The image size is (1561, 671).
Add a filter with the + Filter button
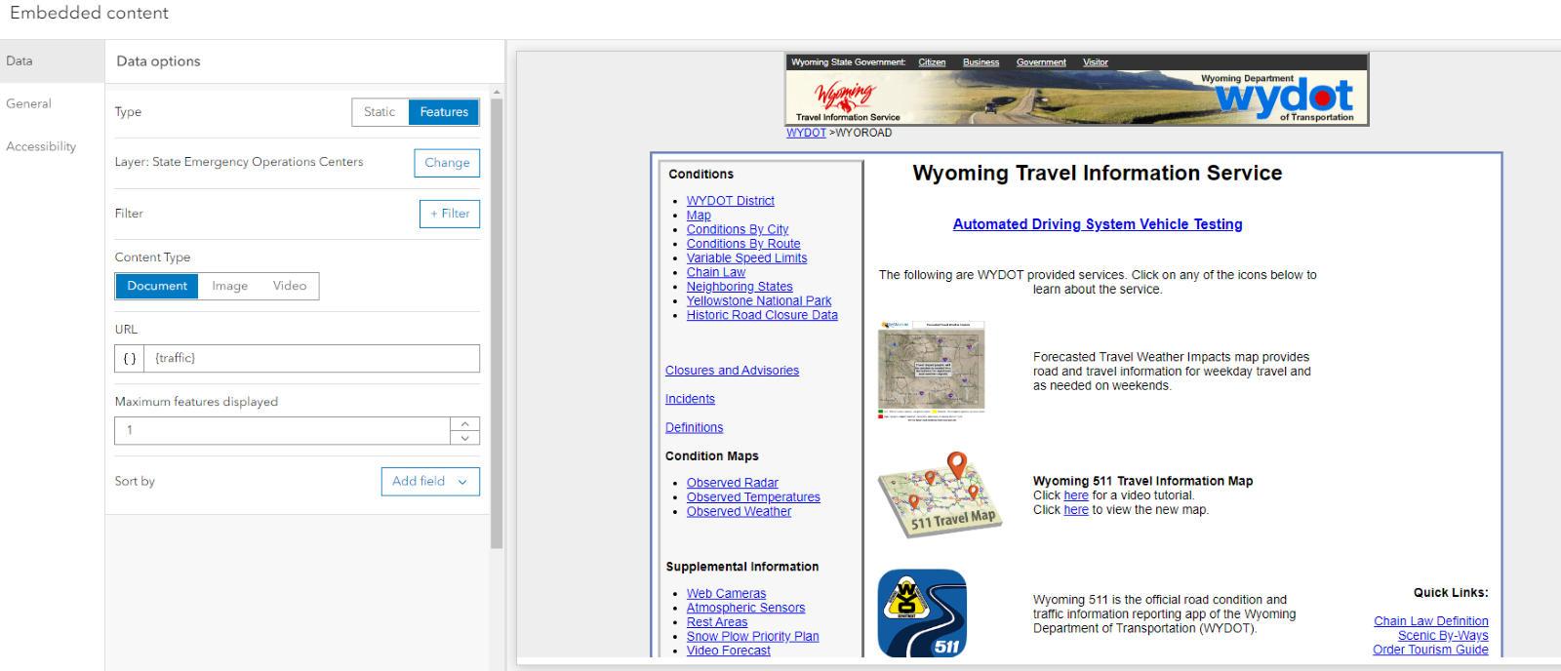[450, 214]
